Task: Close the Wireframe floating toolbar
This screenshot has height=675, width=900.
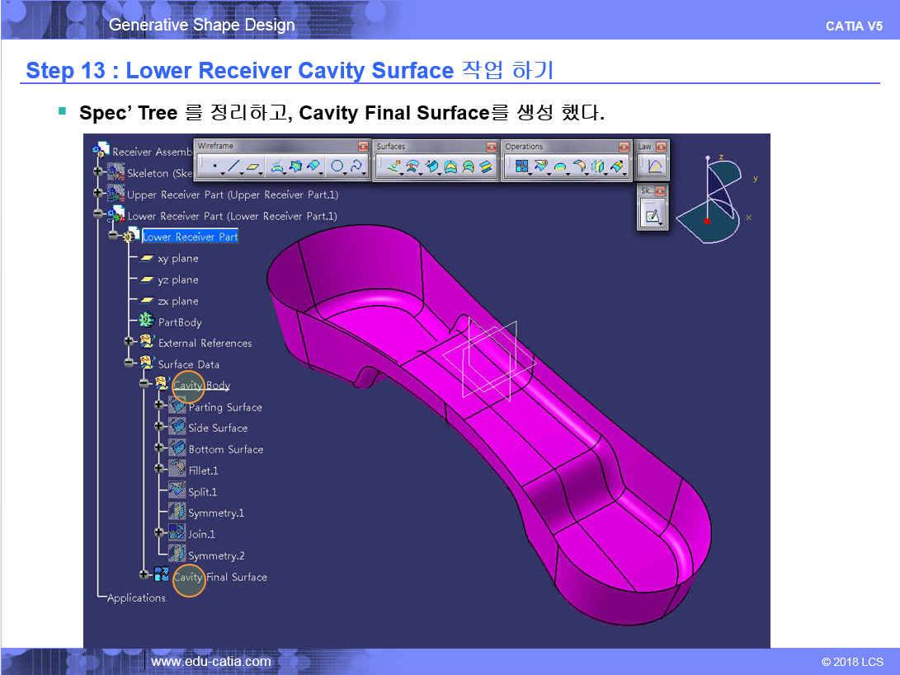Action: pos(363,147)
